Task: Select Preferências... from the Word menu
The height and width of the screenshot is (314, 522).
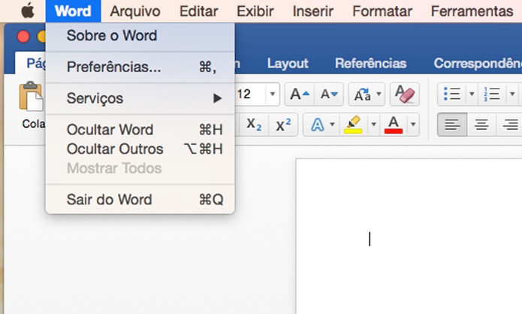Action: [140, 68]
